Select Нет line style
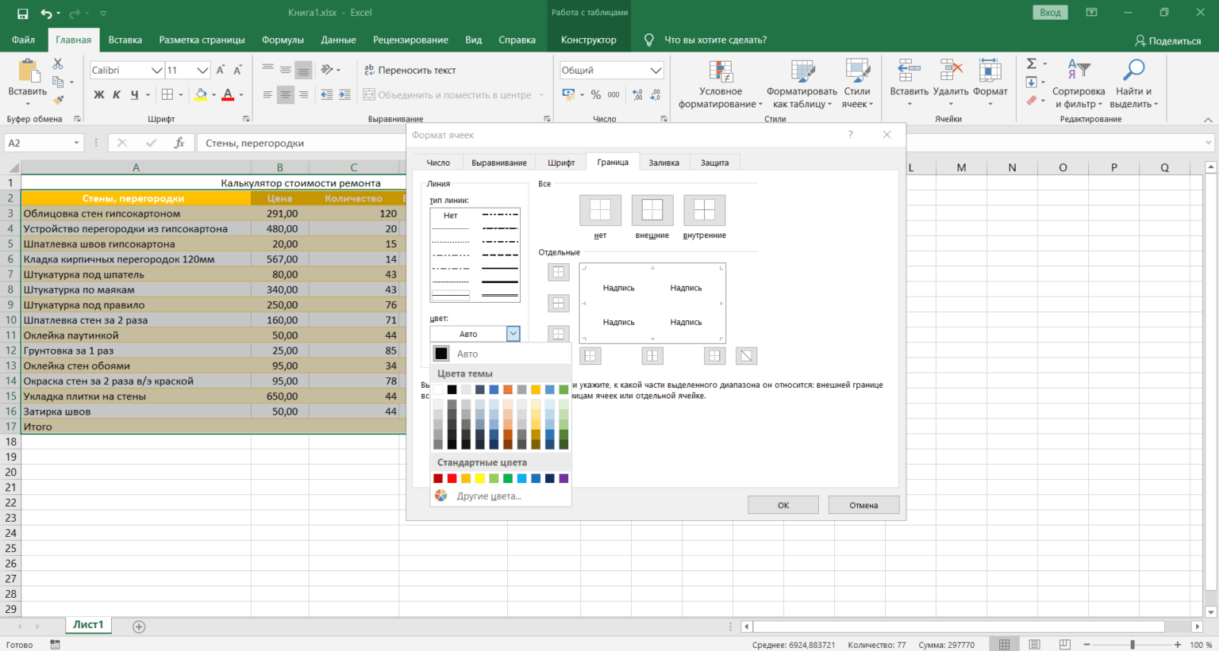Viewport: 1219px width, 651px height. [x=451, y=216]
